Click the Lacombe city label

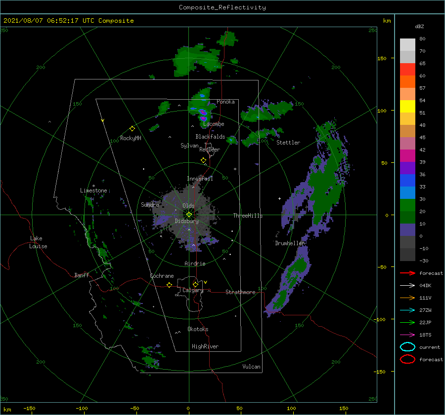coord(214,124)
